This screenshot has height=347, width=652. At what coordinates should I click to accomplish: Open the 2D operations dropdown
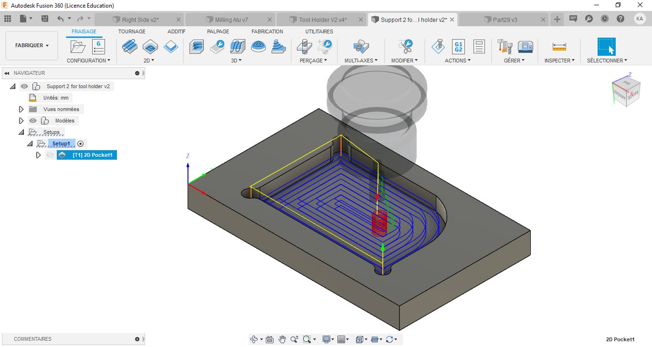pos(149,61)
